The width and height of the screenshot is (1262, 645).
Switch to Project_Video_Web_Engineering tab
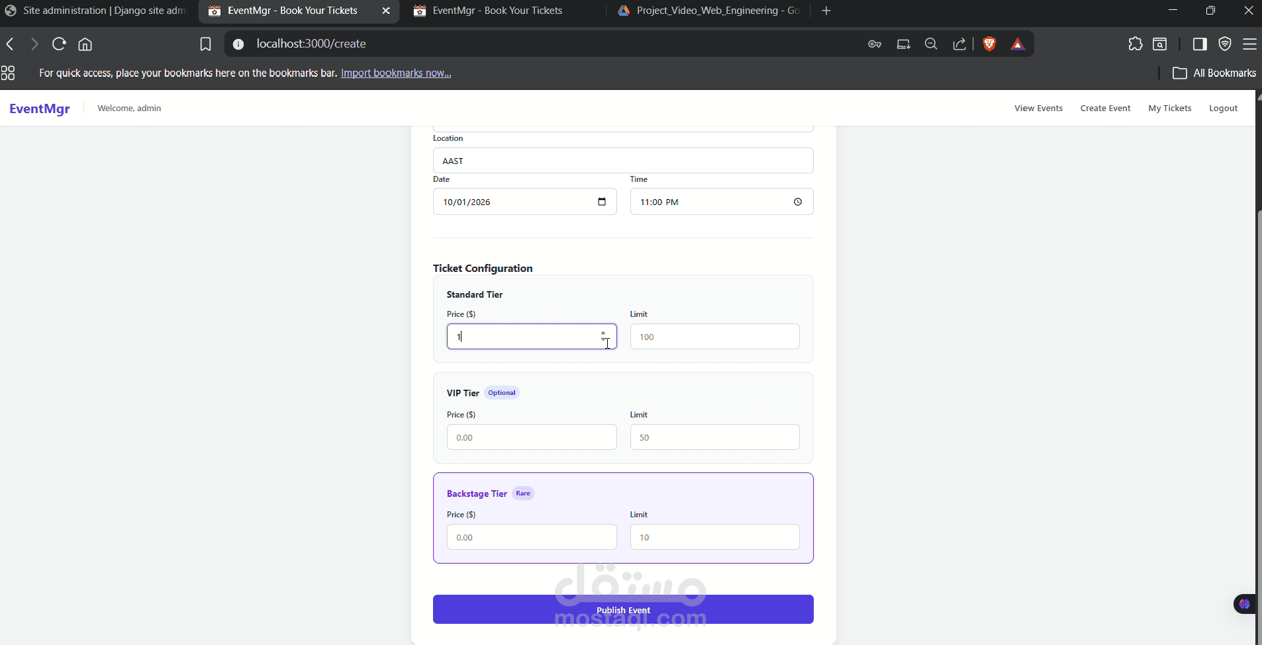708,11
